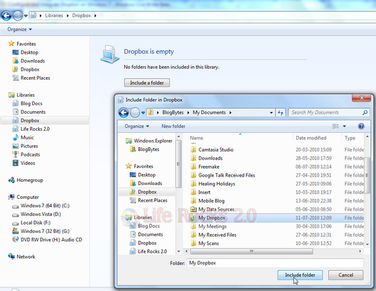This screenshot has width=376, height=291.
Task: Sort by Type column header
Action: click(350, 138)
